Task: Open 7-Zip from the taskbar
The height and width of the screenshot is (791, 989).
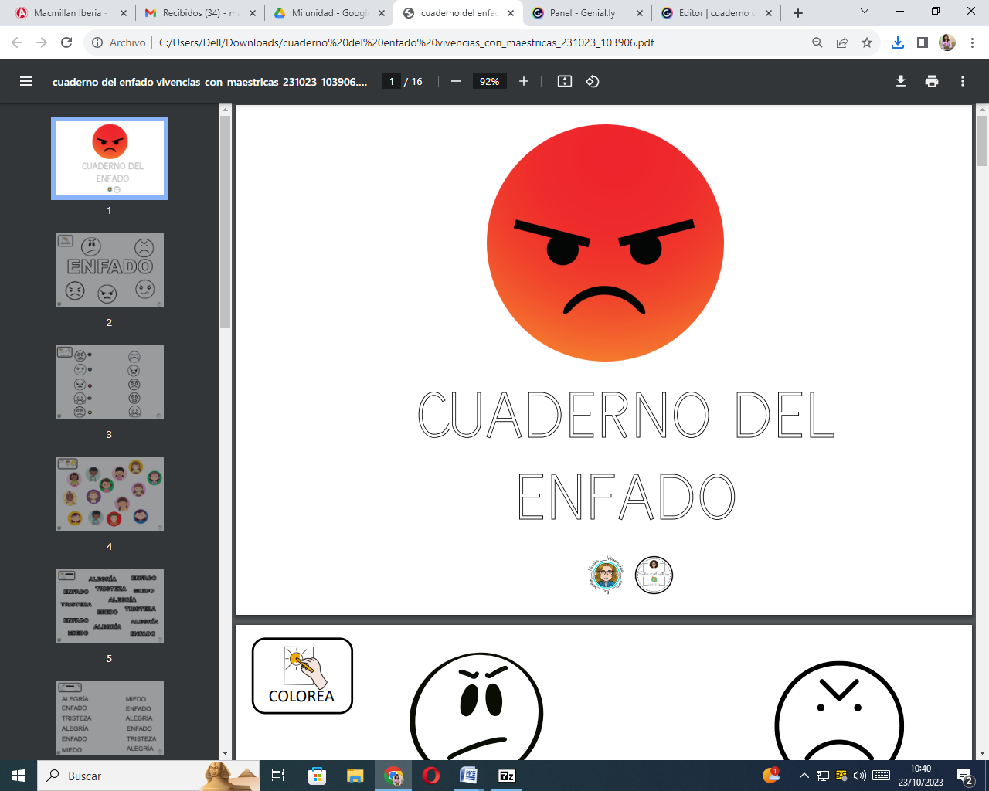Action: click(x=508, y=775)
